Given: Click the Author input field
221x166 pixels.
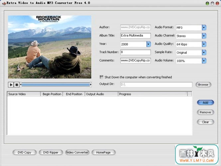Looking at the screenshot, I should click(x=136, y=27).
